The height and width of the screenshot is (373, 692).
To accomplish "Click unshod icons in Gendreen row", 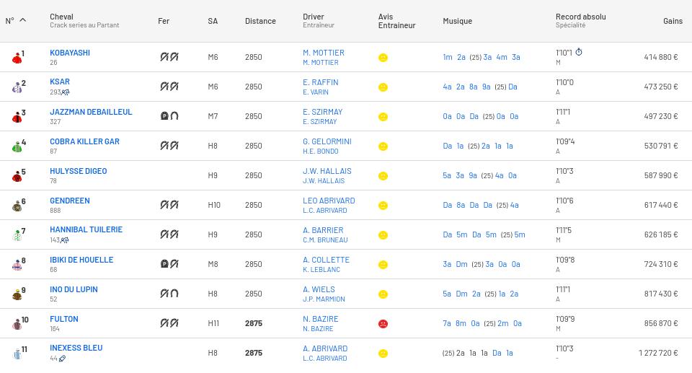I will [169, 204].
